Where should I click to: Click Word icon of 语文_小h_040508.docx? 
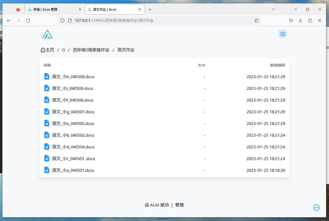point(47,77)
